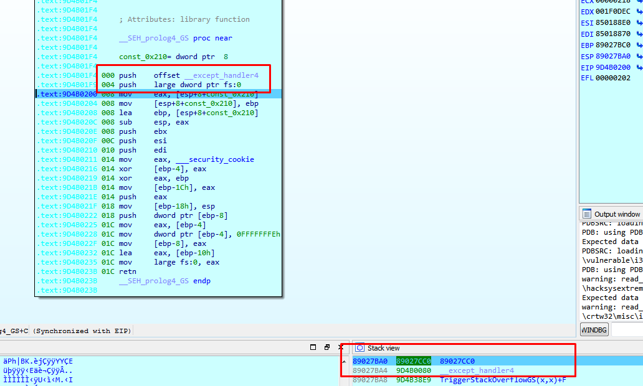Click the Stack view panel icon

click(x=360, y=348)
